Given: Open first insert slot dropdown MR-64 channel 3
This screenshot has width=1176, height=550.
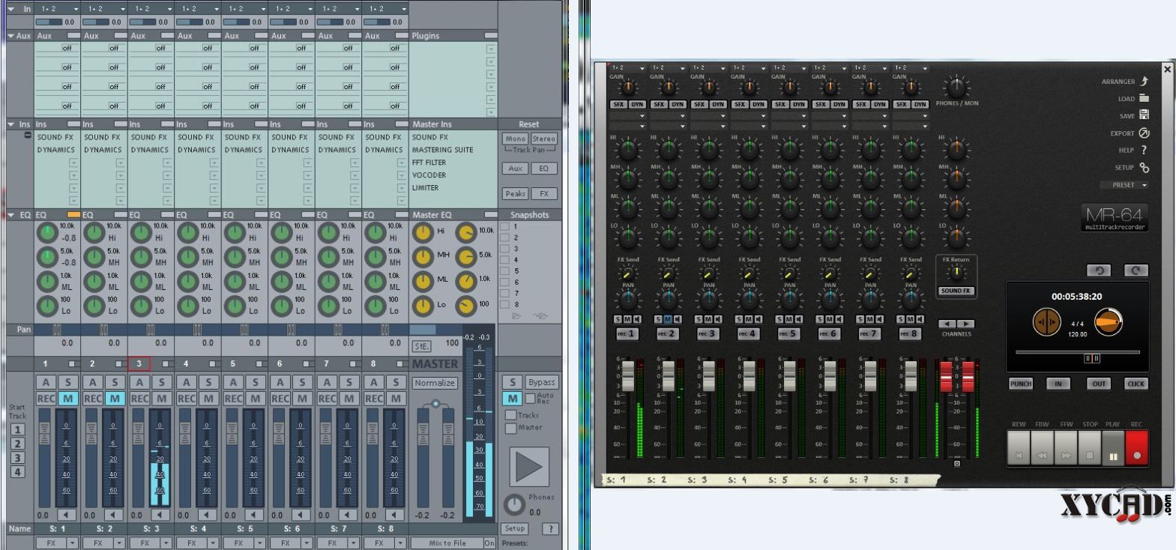Looking at the screenshot, I should [708, 116].
